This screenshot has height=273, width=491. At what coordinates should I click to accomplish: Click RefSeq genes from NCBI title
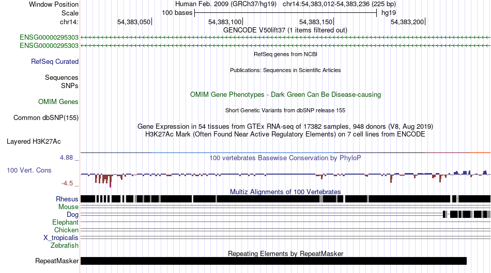tap(285, 54)
